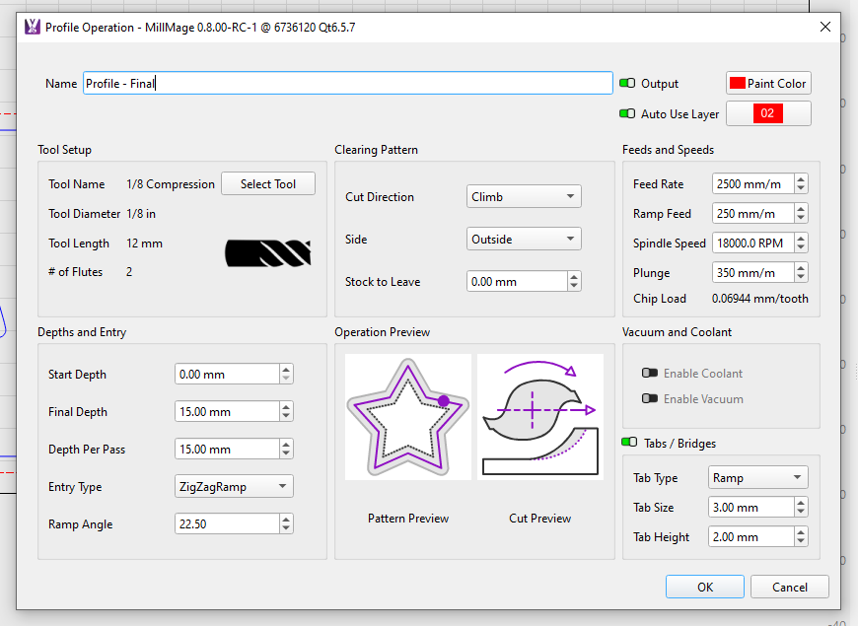Open the Cut Direction dropdown
The image size is (858, 626).
click(524, 196)
